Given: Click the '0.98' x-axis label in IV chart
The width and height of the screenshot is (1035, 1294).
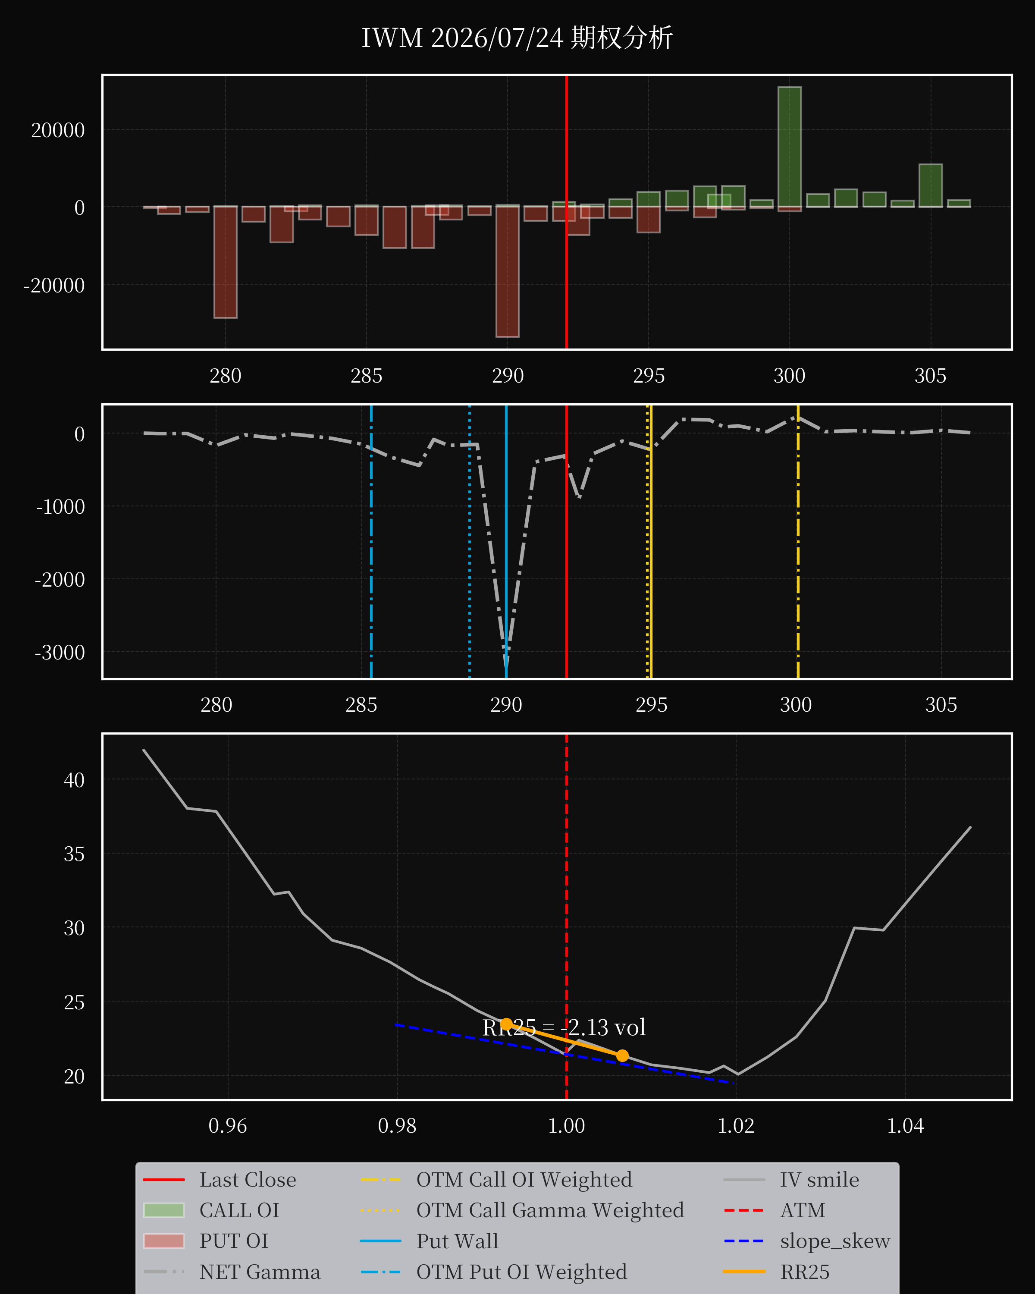Looking at the screenshot, I should [x=397, y=1126].
